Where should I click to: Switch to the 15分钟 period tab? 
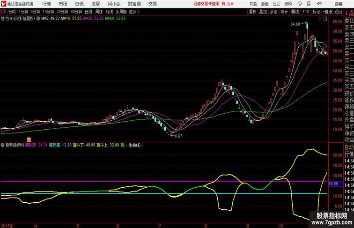tap(48, 12)
